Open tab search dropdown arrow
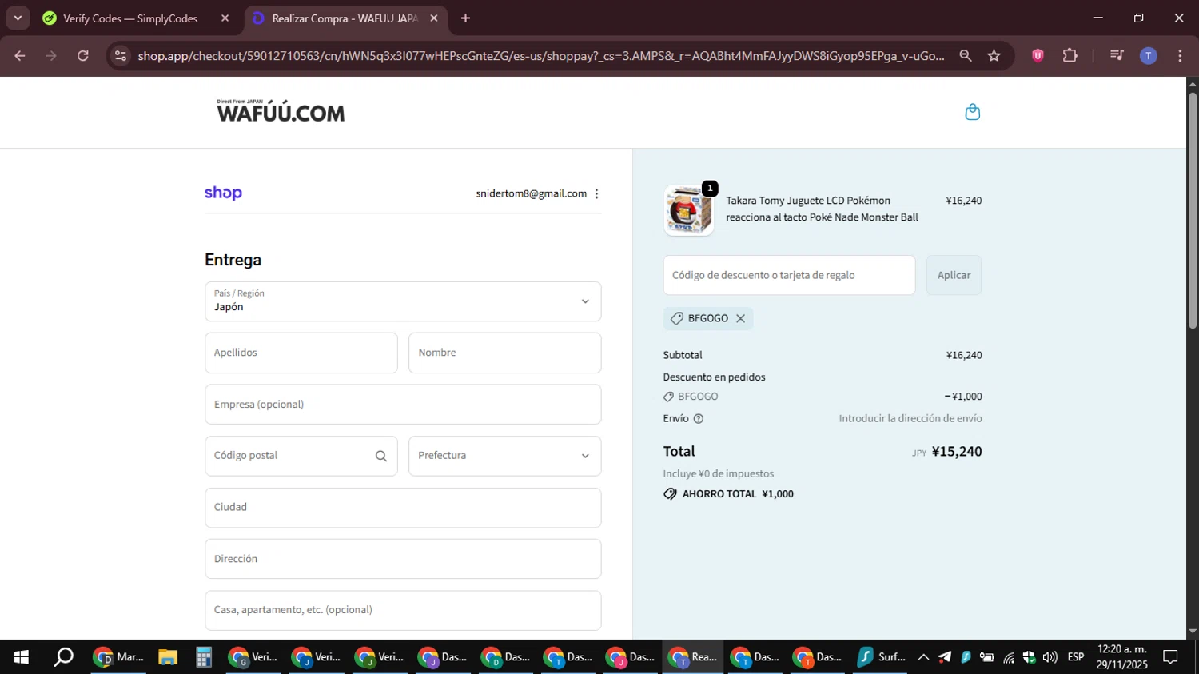The image size is (1199, 674). [18, 18]
